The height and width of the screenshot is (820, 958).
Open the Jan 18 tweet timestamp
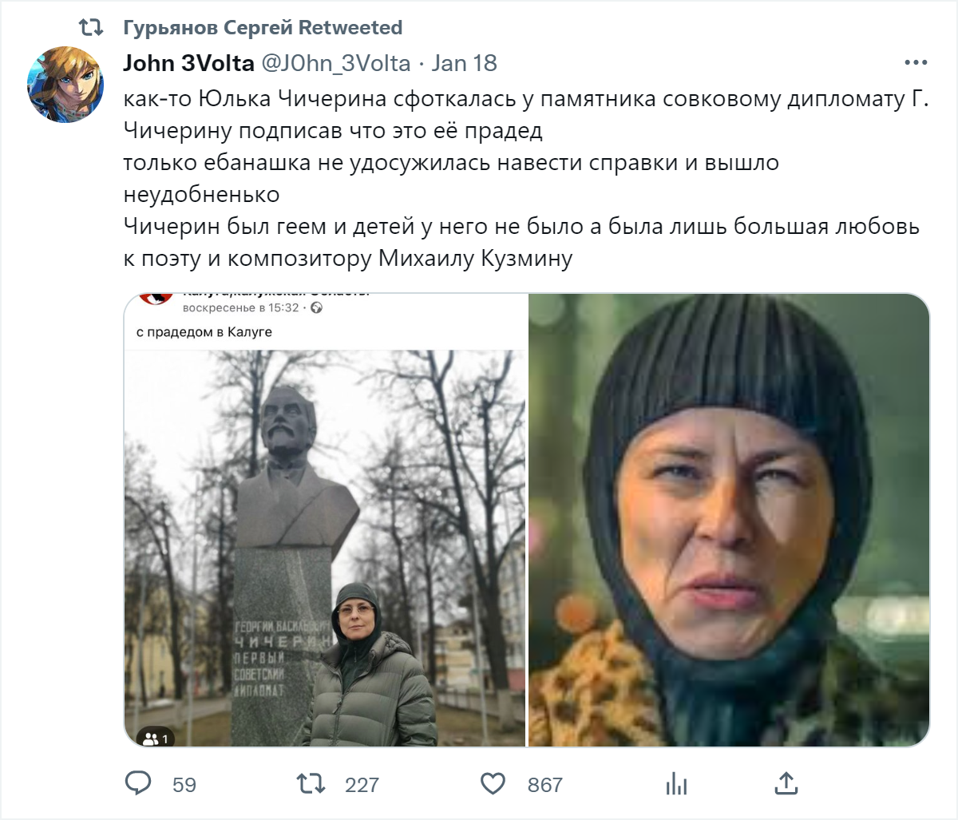click(464, 63)
